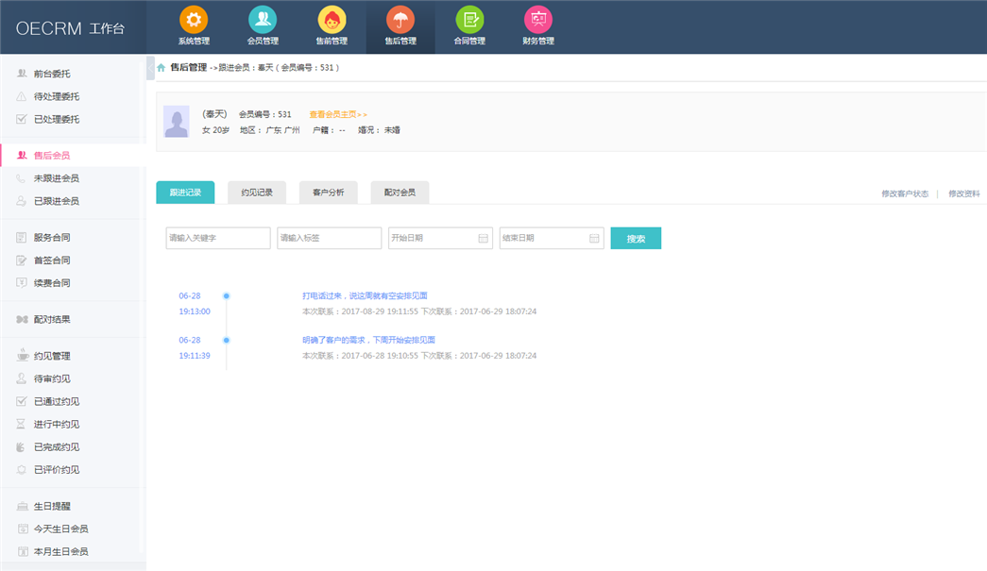Open the 售前管理 module icon

[332, 21]
